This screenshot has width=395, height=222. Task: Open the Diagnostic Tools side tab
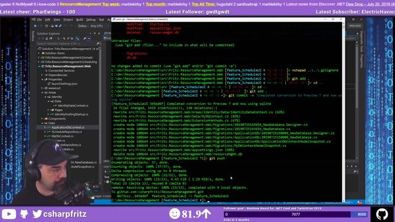(x=362, y=41)
